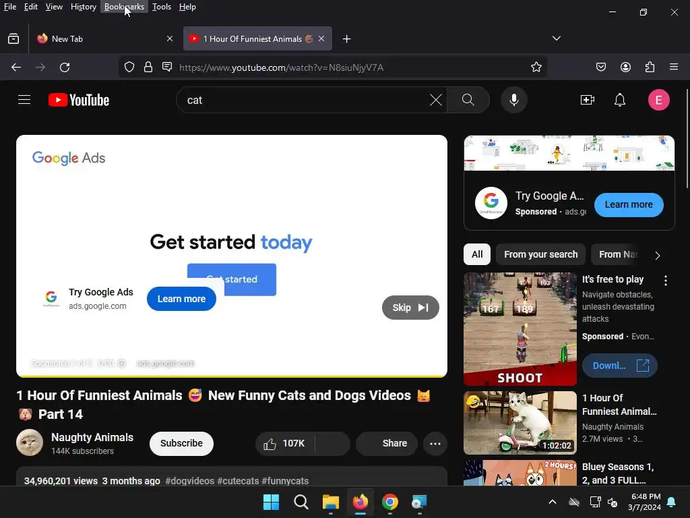Skip the Google Ads video ad
The width and height of the screenshot is (690, 518).
[410, 308]
